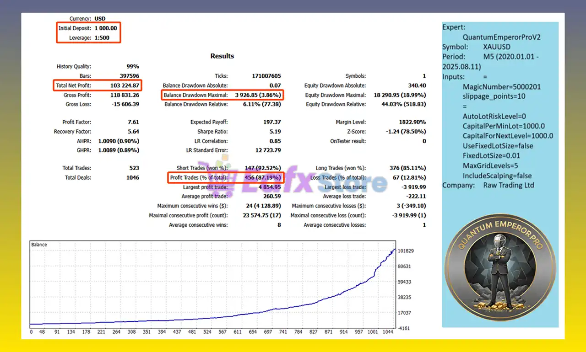Image resolution: width=586 pixels, height=352 pixels.
Task: Click the Raw Trading Ltd company name
Action: click(x=509, y=185)
